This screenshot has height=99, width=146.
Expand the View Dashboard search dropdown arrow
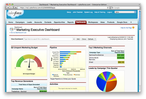74,39
